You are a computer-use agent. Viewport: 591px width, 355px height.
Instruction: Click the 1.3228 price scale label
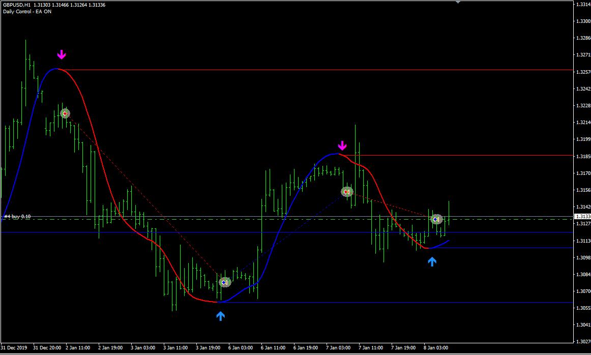[583, 105]
